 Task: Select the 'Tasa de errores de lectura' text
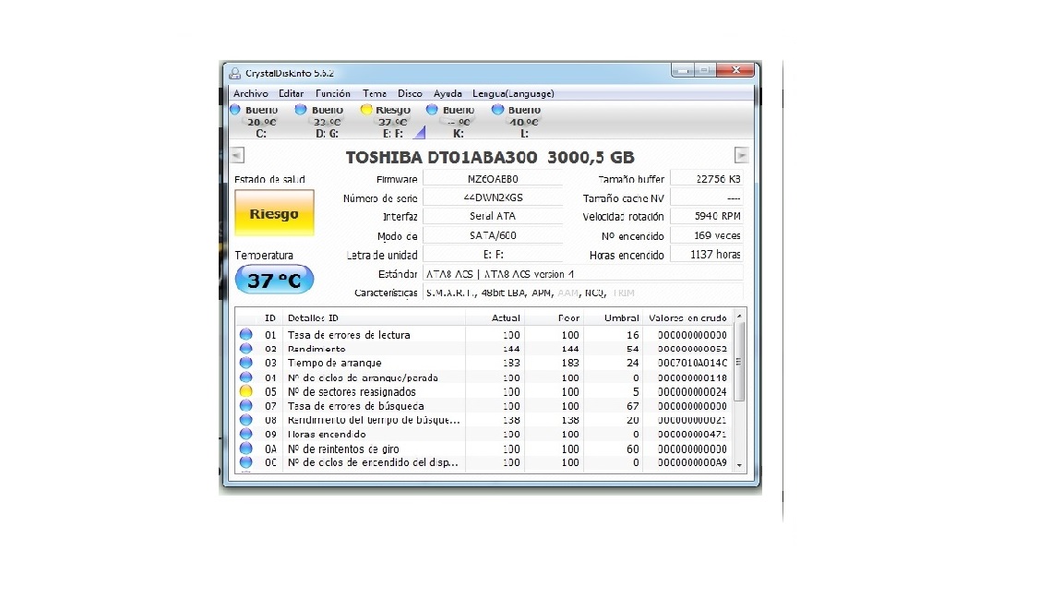[x=349, y=335]
